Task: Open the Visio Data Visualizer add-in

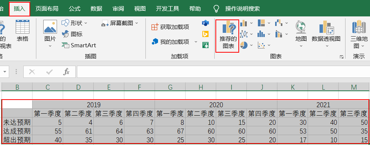Action: coord(205,23)
